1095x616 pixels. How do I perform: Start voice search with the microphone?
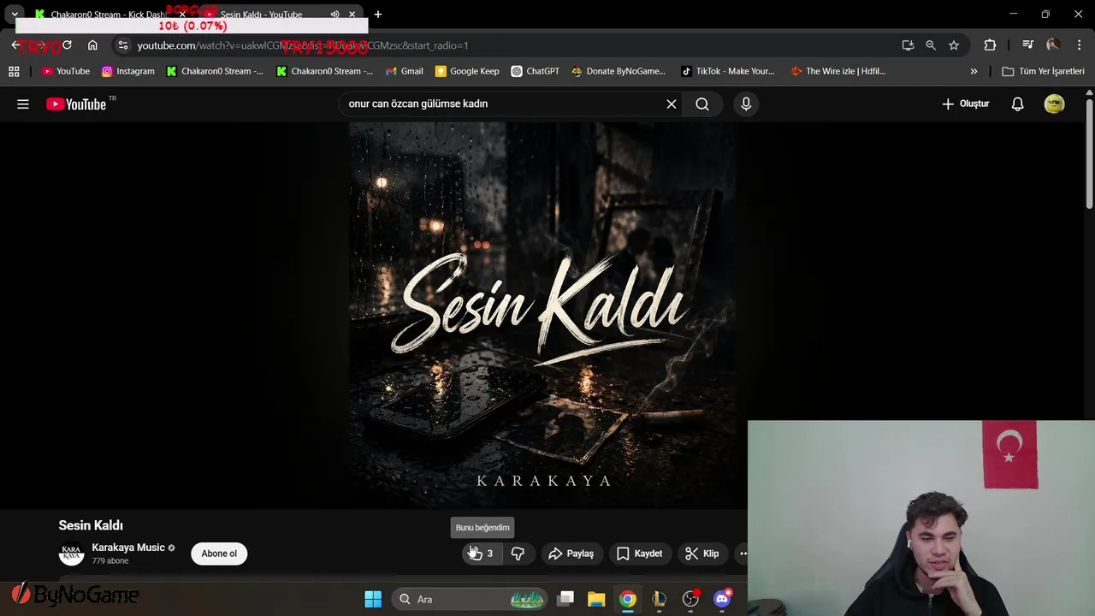[x=746, y=104]
